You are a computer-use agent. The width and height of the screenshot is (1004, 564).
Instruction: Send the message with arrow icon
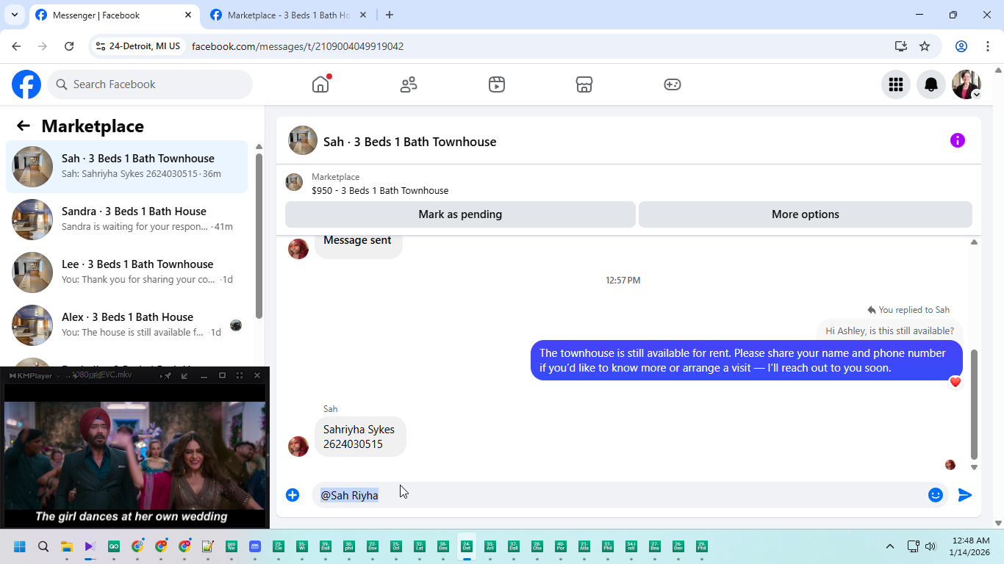[x=965, y=495]
